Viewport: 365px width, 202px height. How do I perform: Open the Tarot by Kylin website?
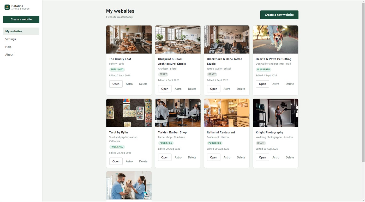(116, 161)
